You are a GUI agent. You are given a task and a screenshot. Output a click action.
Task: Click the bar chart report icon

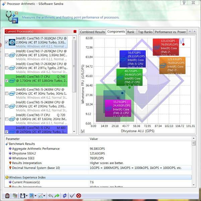coord(31,196)
